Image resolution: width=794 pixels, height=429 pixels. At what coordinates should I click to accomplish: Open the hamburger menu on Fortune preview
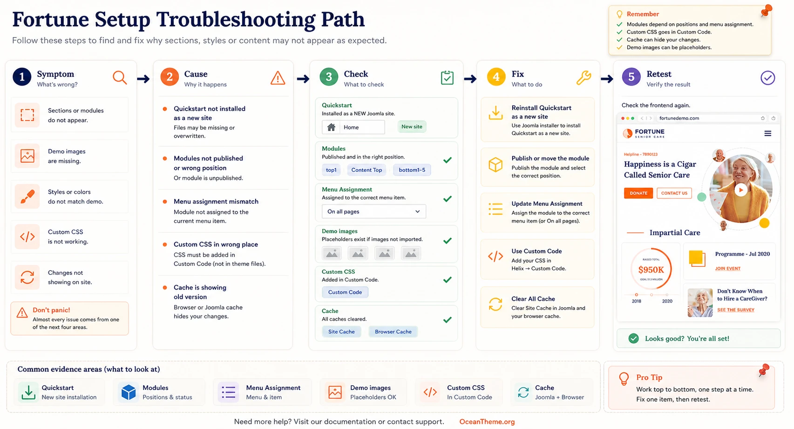click(x=768, y=133)
